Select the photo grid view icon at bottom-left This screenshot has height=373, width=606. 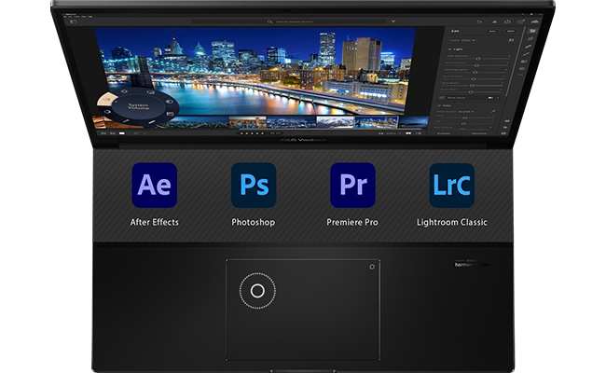[x=103, y=133]
